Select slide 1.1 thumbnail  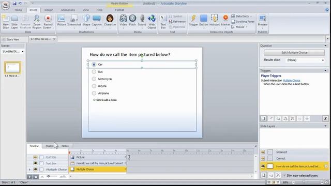pyautogui.click(x=12, y=68)
